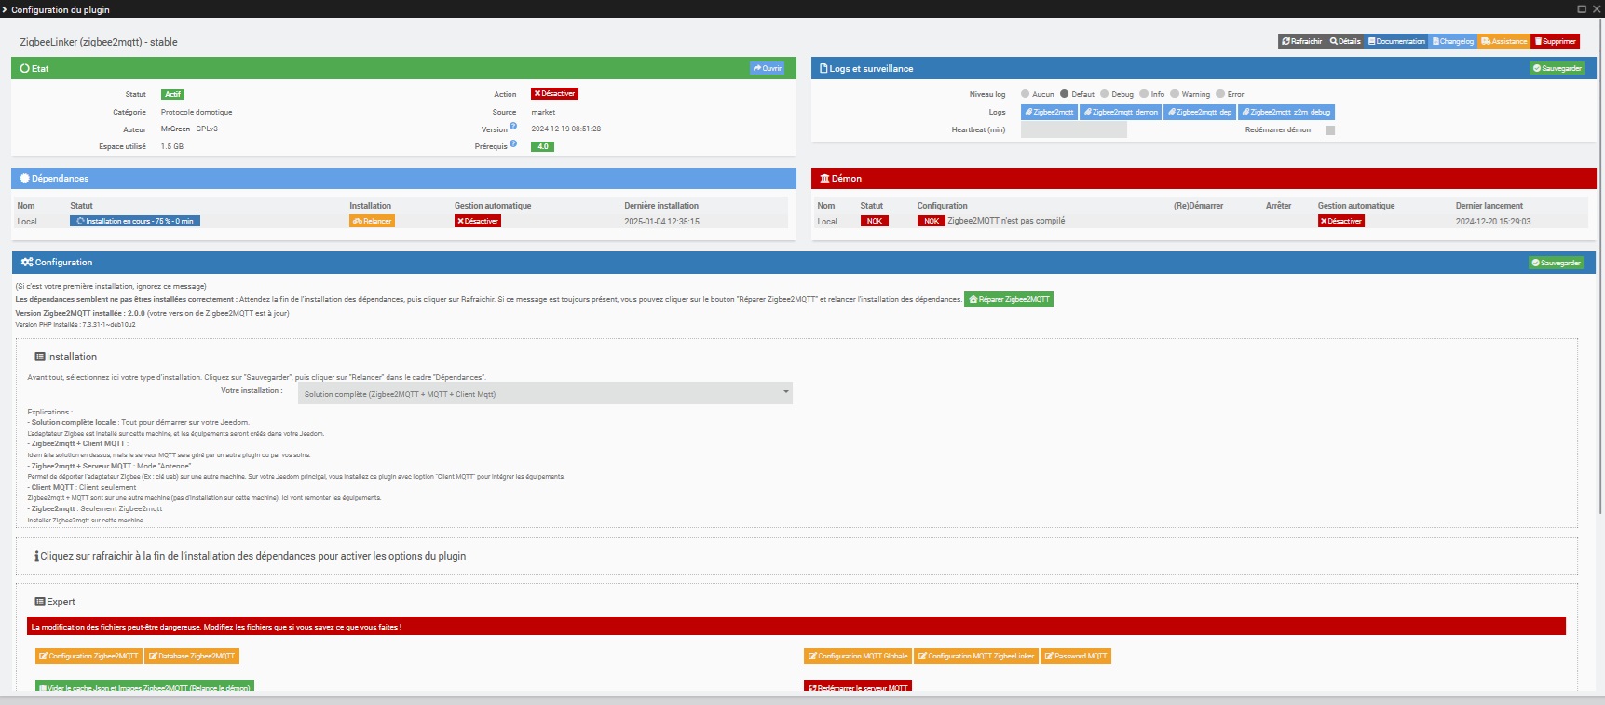Click the Expert section heading
Image resolution: width=1605 pixels, height=705 pixels.
pos(55,602)
